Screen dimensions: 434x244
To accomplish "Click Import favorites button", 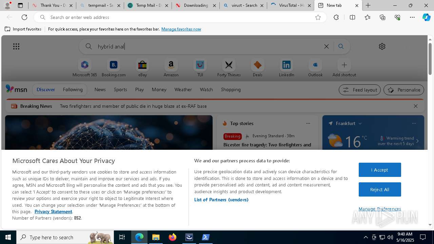I will [x=23, y=29].
